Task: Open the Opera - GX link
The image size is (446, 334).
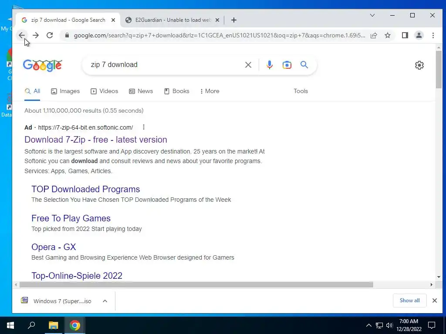Action: point(54,247)
